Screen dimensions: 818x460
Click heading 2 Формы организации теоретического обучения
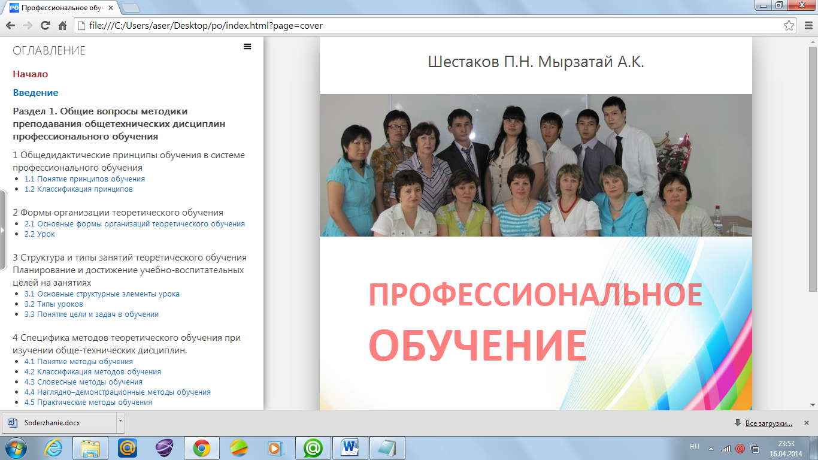point(118,213)
